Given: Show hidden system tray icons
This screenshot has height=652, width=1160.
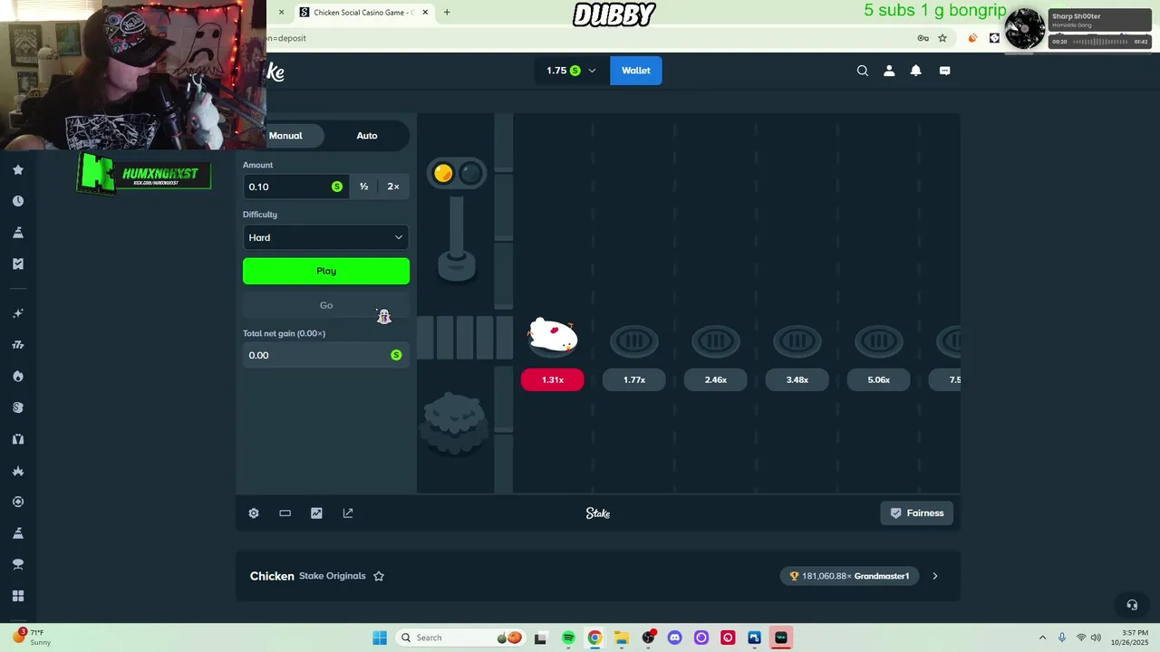Looking at the screenshot, I should pyautogui.click(x=1042, y=638).
